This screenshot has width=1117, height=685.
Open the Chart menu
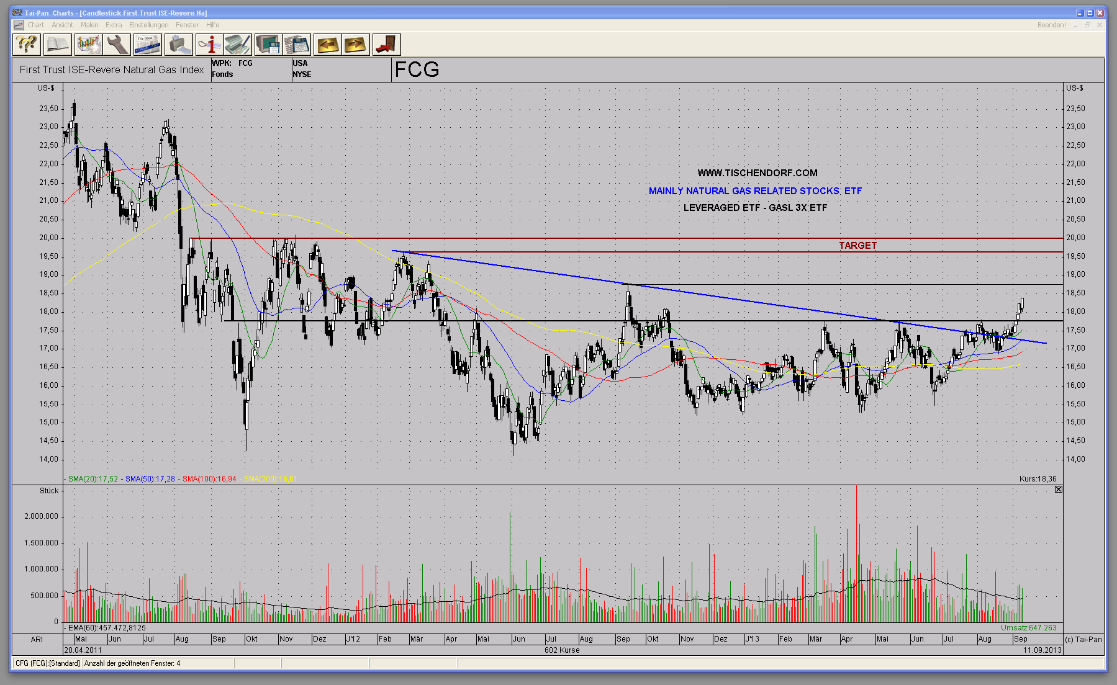[35, 25]
